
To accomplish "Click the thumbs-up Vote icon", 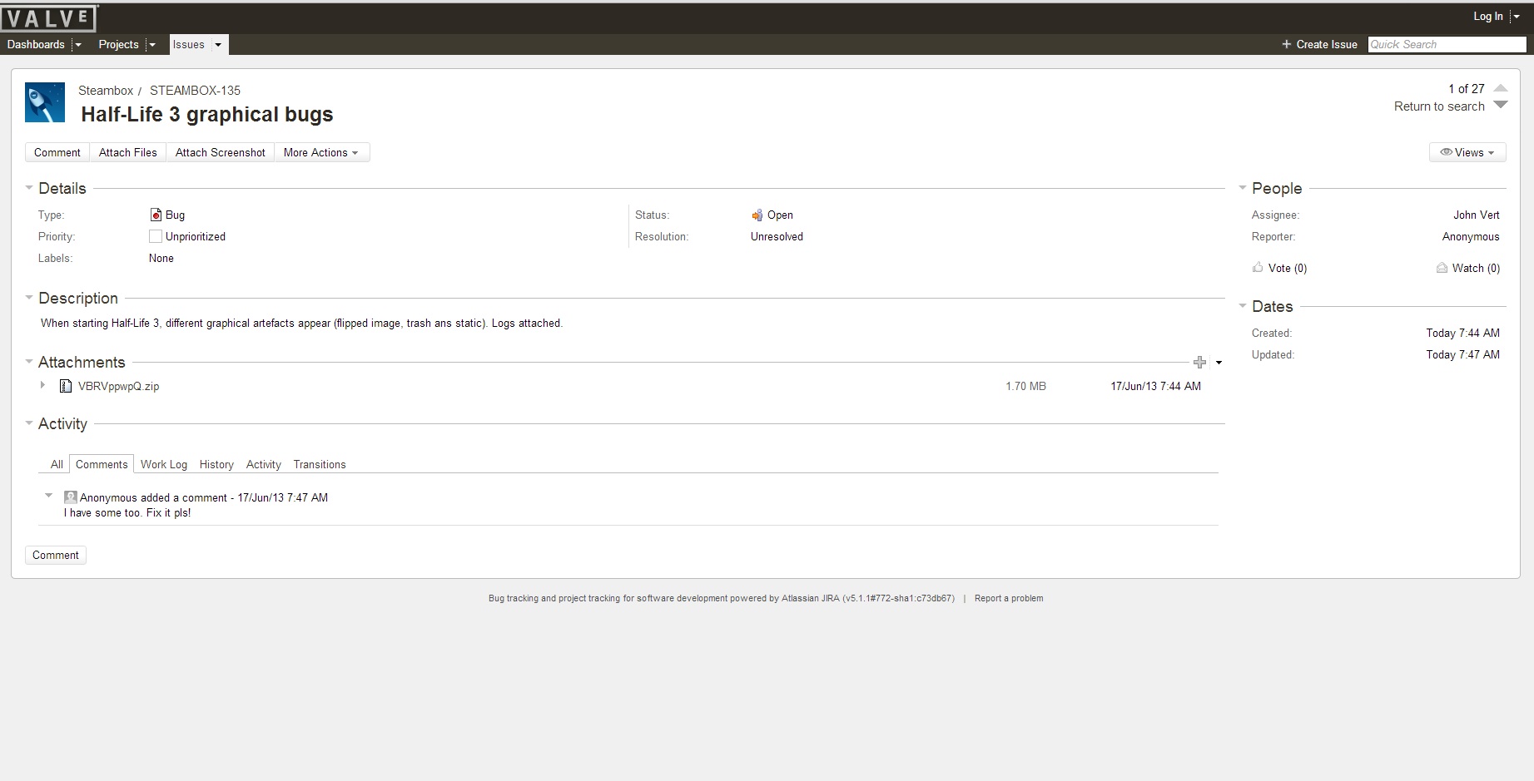I will 1258,268.
